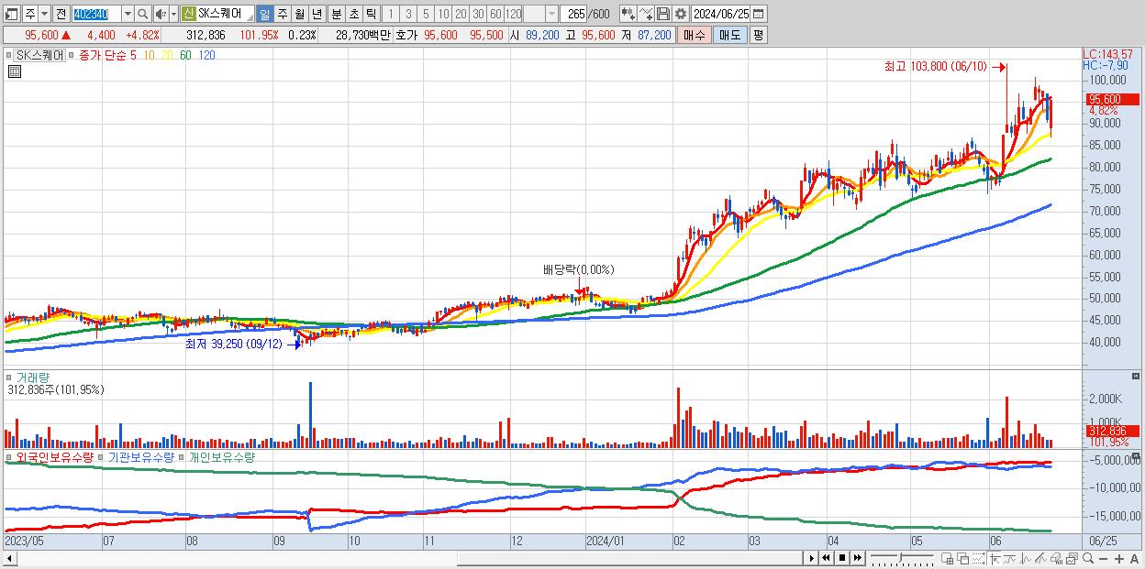Click the panel layout icon at far top-left

click(10, 14)
